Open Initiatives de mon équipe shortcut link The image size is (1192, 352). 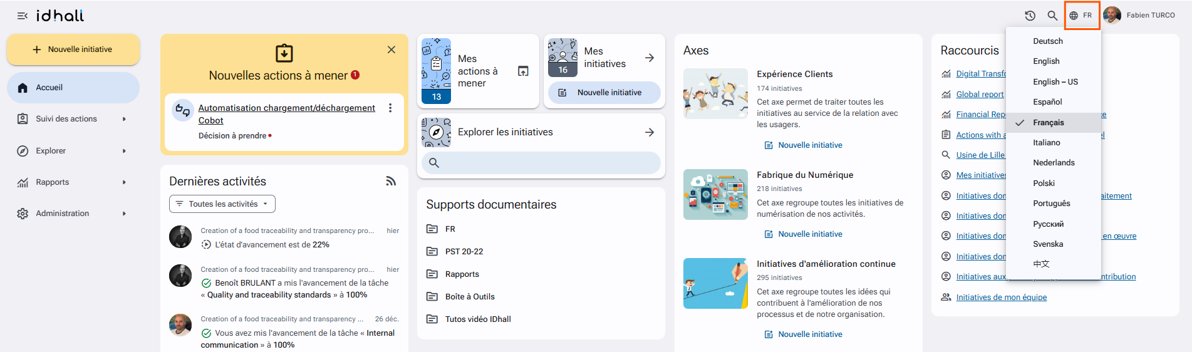1001,298
